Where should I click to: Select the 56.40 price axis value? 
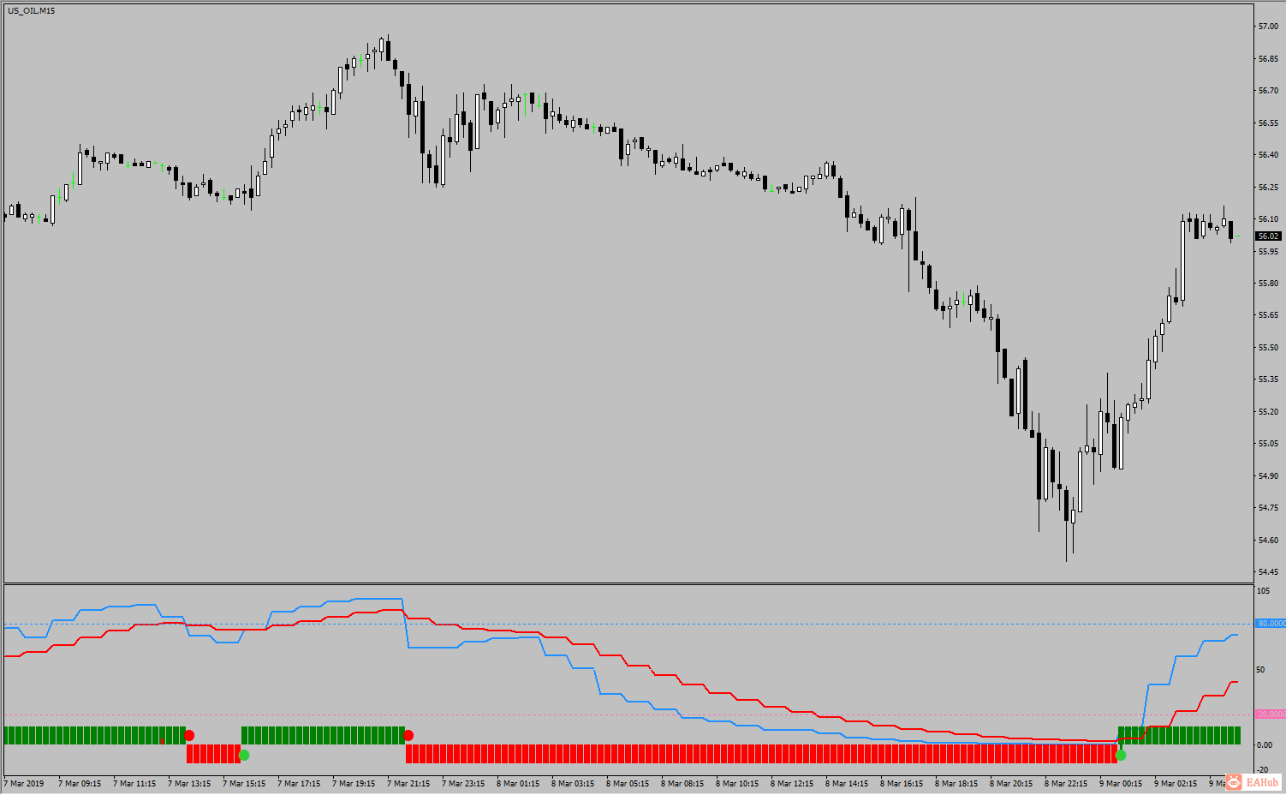click(1268, 155)
